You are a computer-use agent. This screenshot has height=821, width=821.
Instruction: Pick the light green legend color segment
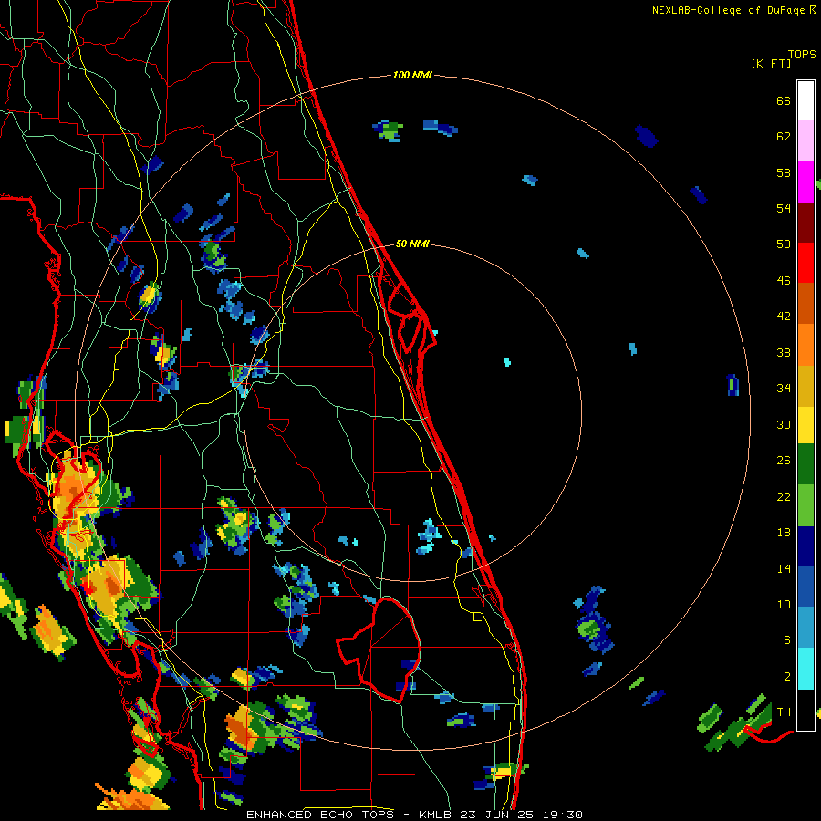click(x=805, y=504)
